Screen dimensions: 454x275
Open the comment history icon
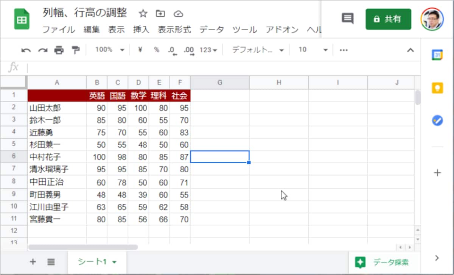click(348, 19)
